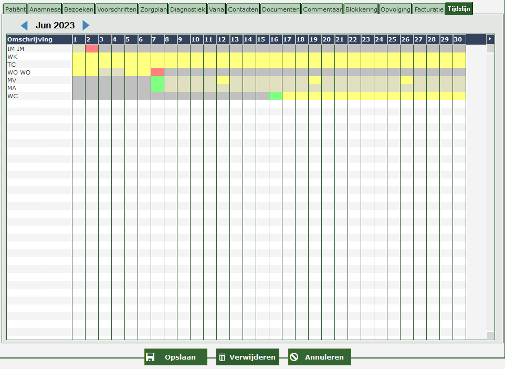Go to next month with right arrow
The height and width of the screenshot is (369, 505).
click(86, 25)
